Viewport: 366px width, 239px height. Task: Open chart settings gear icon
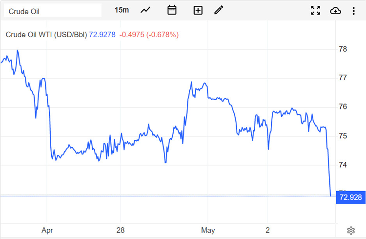coord(350,230)
